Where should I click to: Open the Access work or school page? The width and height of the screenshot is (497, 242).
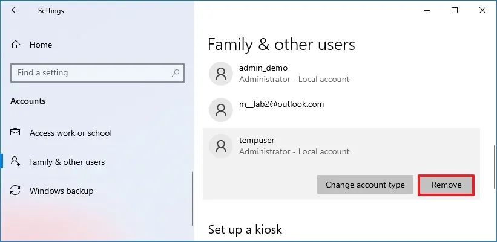[70, 133]
